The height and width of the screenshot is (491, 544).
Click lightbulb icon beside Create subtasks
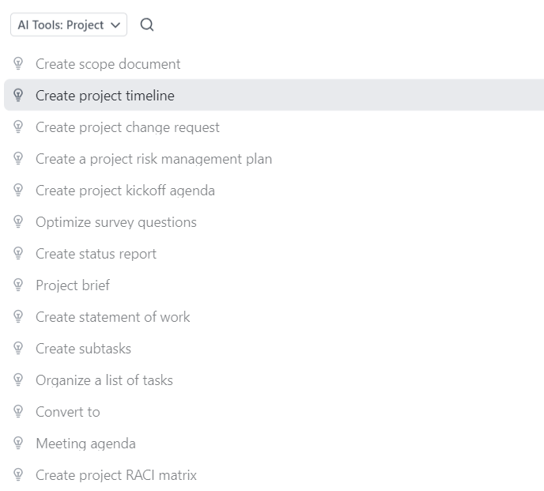click(x=18, y=348)
